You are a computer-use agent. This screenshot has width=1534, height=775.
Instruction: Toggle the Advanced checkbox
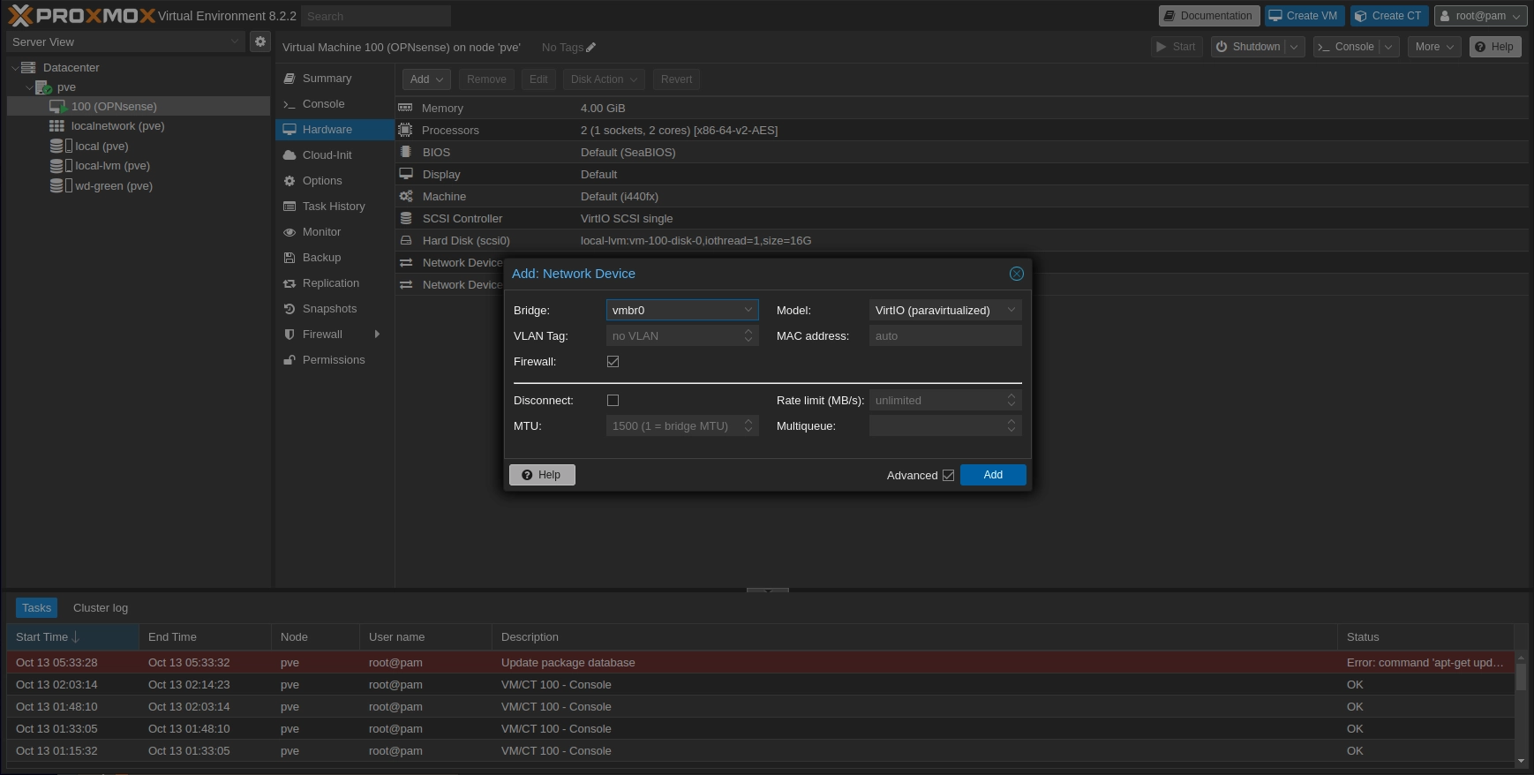point(949,475)
